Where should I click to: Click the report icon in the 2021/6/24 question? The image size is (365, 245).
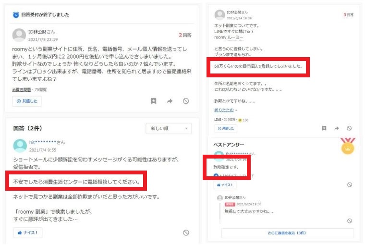(349, 128)
